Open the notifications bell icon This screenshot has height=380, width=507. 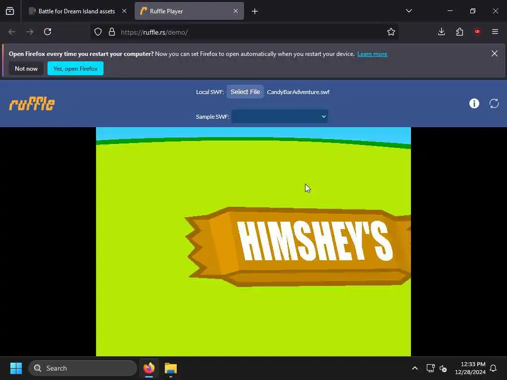493,368
